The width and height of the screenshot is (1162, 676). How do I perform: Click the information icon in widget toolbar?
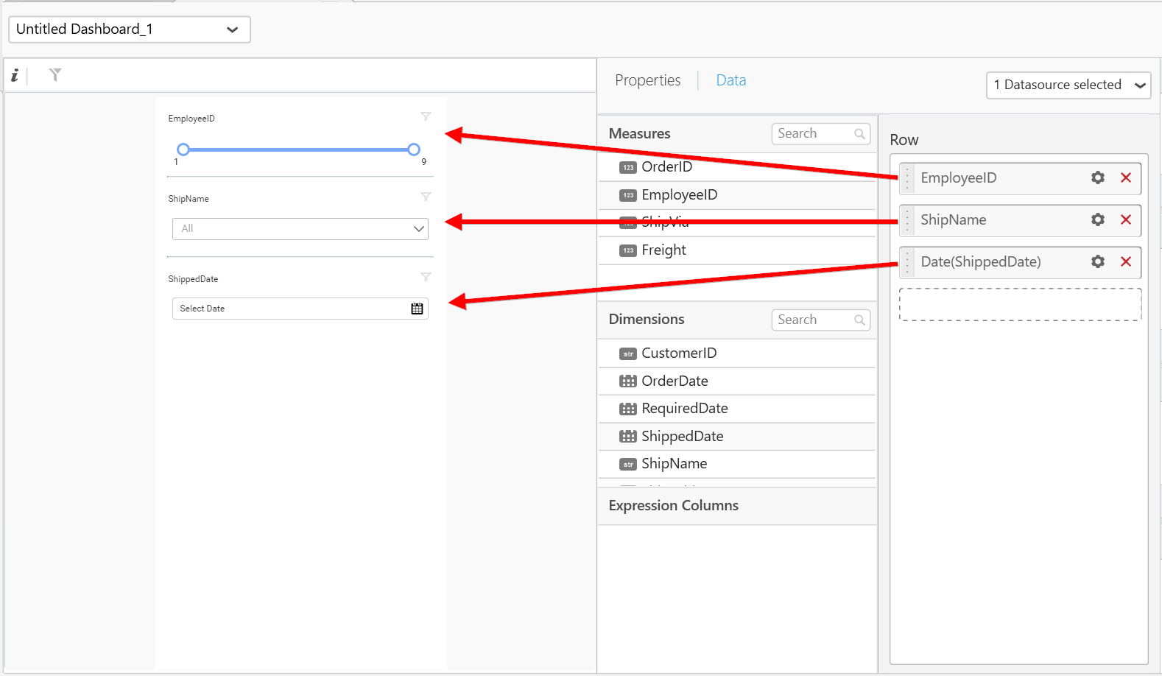pos(15,75)
